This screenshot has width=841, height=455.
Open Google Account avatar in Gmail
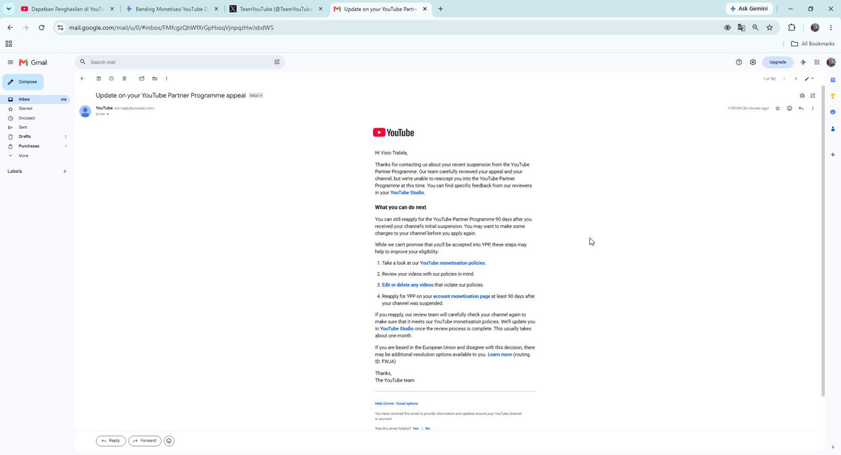[830, 62]
